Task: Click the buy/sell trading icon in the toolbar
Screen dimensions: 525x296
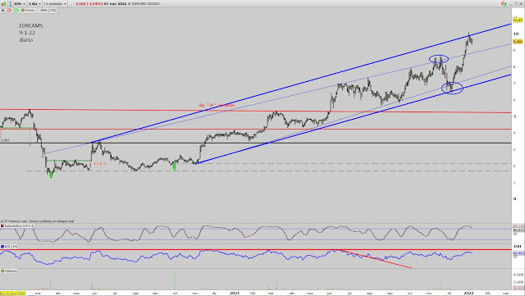Action: 3,3
